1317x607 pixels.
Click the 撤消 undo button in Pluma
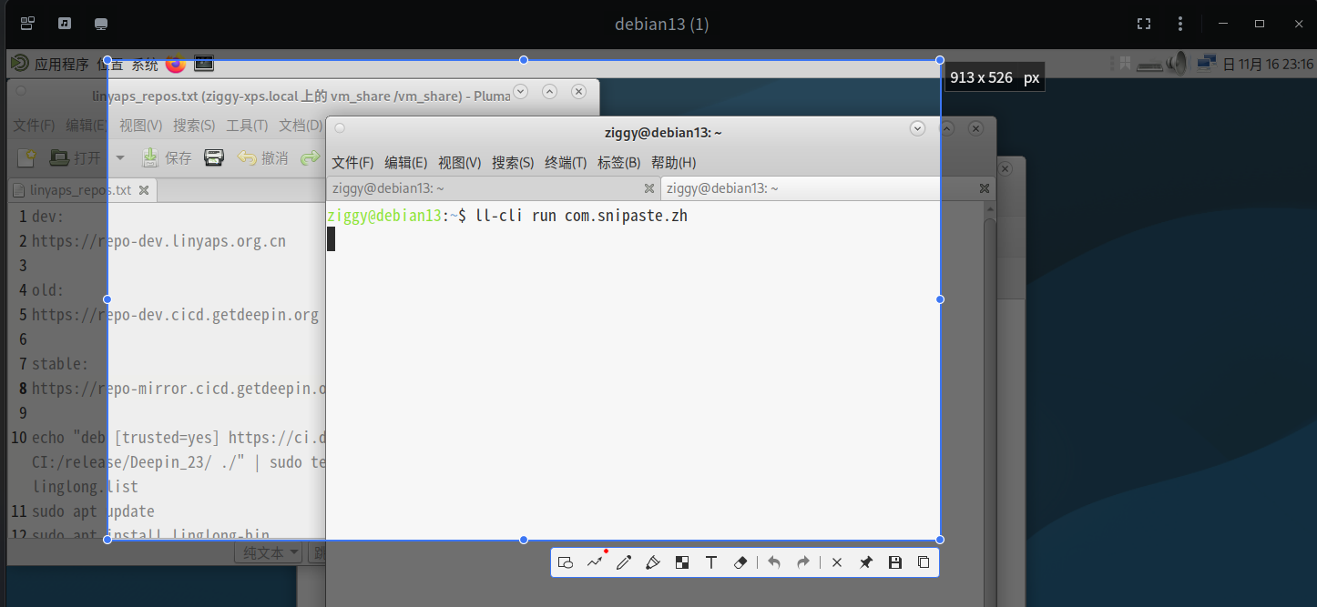pos(264,157)
